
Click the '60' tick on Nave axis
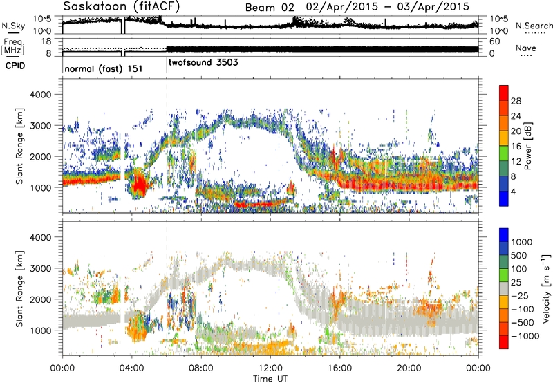pyautogui.click(x=495, y=41)
